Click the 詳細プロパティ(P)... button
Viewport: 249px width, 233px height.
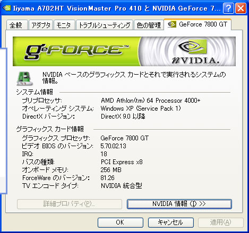point(70,204)
